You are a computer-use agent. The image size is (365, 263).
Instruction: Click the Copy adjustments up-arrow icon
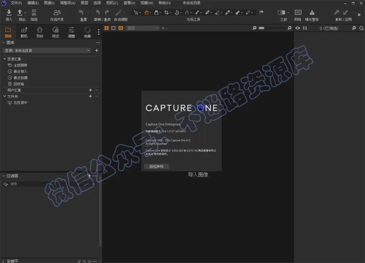[x=337, y=13]
